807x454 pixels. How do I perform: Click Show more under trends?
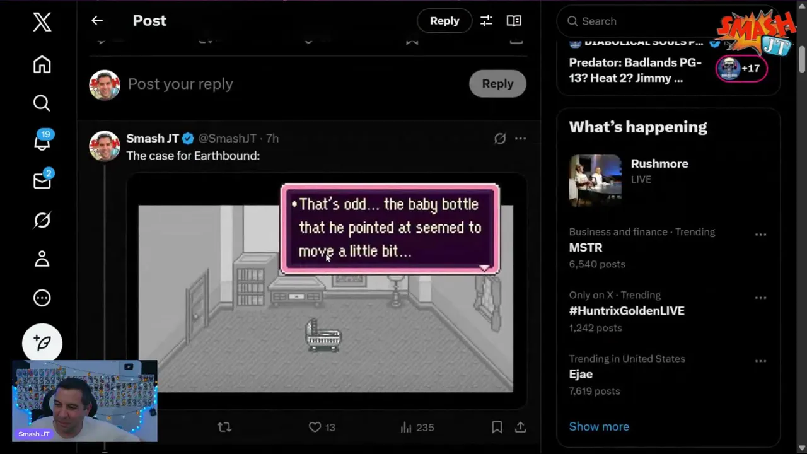(599, 426)
